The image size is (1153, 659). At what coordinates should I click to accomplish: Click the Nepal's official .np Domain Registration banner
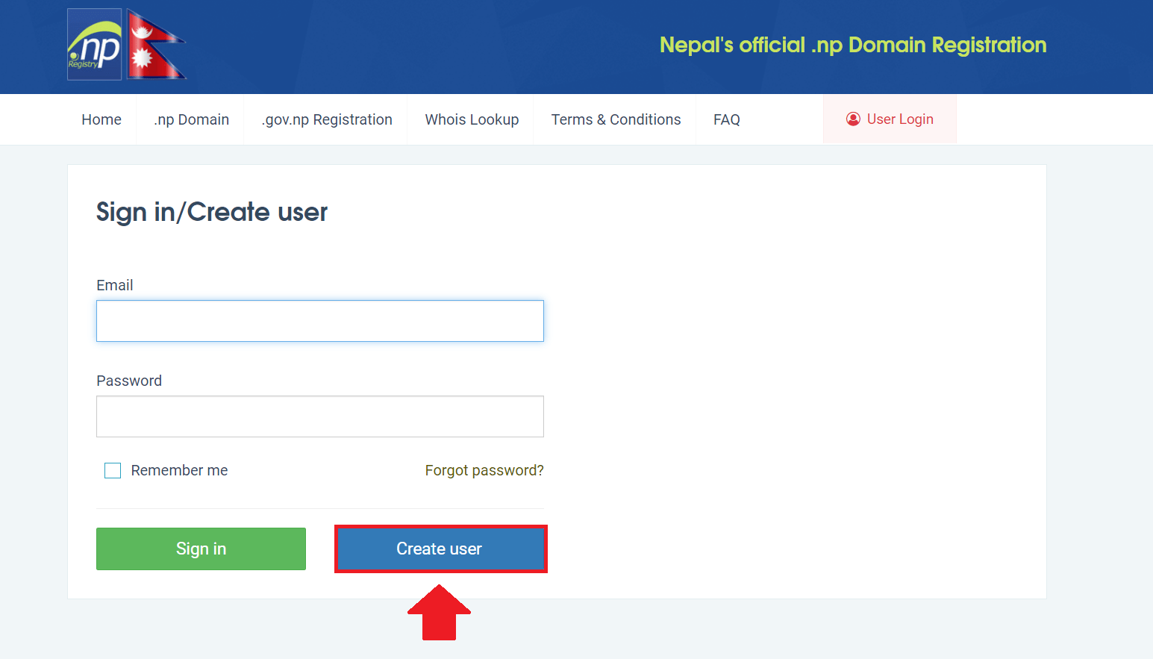pos(852,45)
